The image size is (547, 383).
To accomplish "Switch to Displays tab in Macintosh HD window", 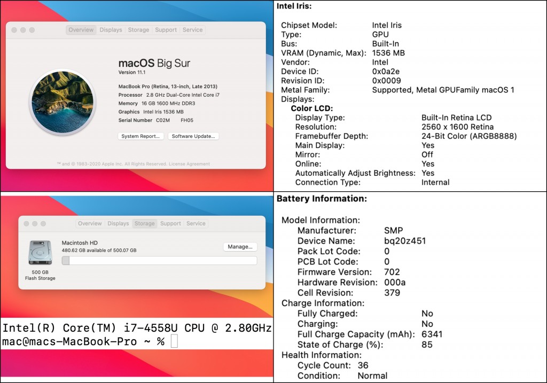I will [118, 224].
